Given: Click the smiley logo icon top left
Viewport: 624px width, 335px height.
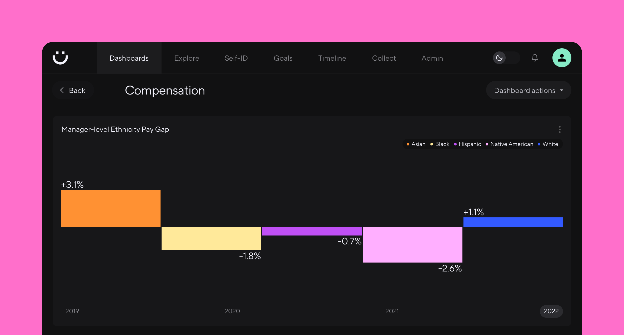Looking at the screenshot, I should coord(61,58).
